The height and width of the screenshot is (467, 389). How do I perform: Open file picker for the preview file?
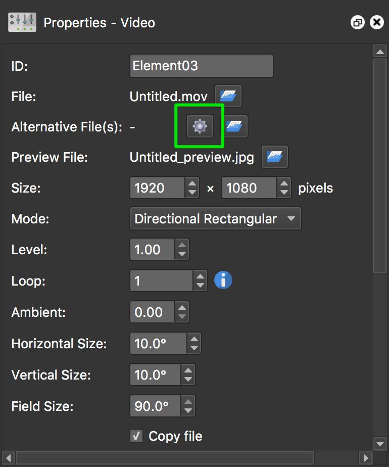pos(274,157)
